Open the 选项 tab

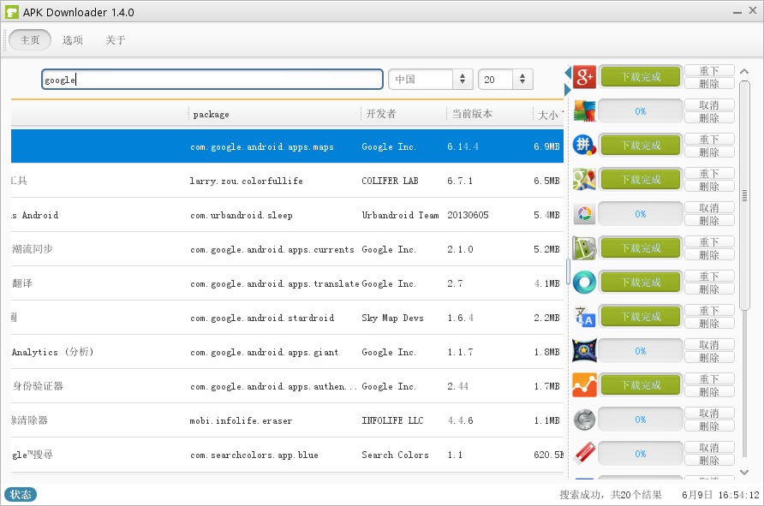point(73,40)
